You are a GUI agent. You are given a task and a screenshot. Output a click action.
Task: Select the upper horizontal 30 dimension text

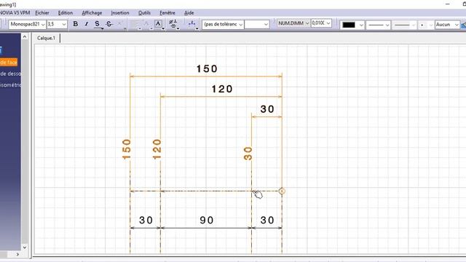[267, 109]
